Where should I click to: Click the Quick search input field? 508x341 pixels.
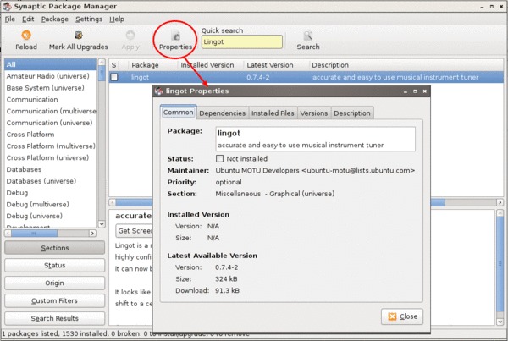tap(241, 41)
